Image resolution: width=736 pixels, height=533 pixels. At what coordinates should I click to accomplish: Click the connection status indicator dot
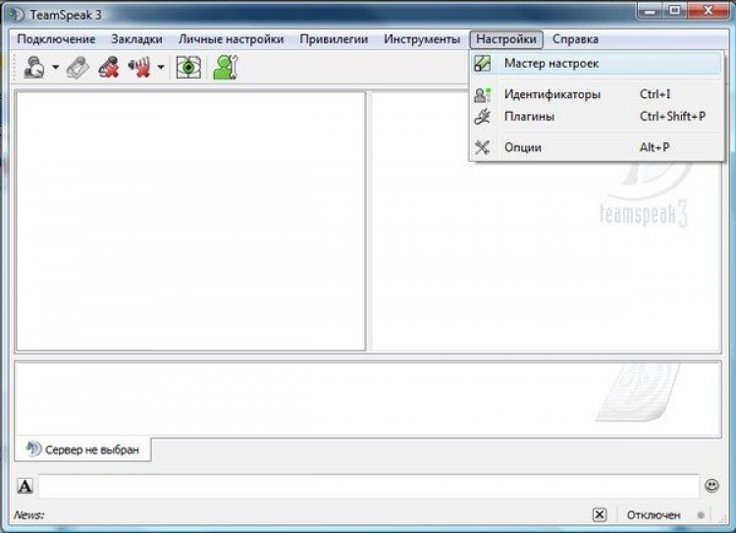701,515
